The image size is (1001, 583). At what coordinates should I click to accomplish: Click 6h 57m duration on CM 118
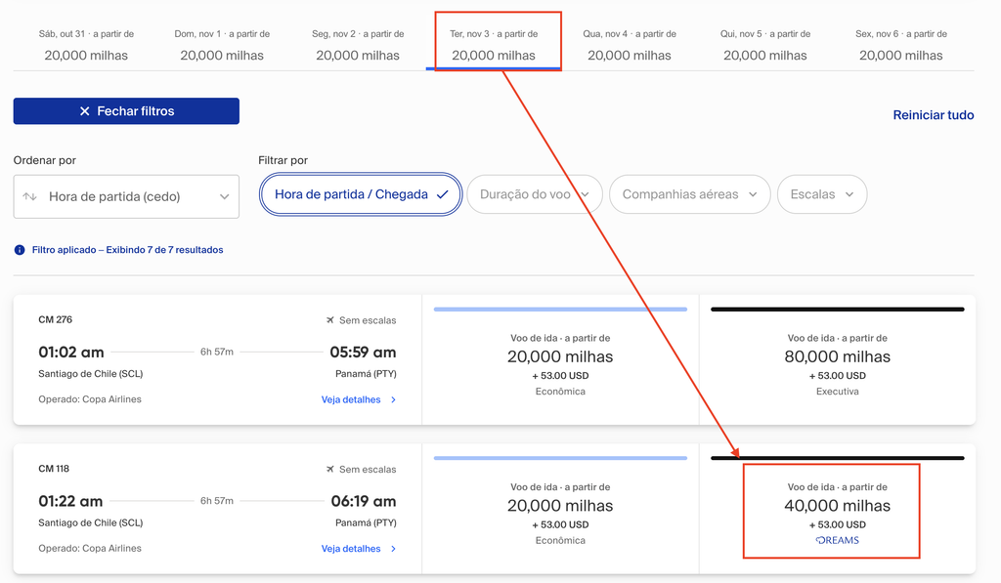[x=217, y=501]
